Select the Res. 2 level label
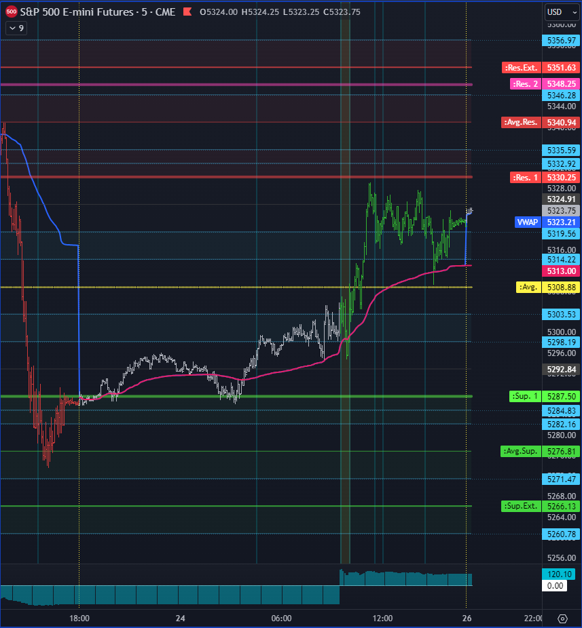Screen dimensions: 582x628 pos(525,84)
